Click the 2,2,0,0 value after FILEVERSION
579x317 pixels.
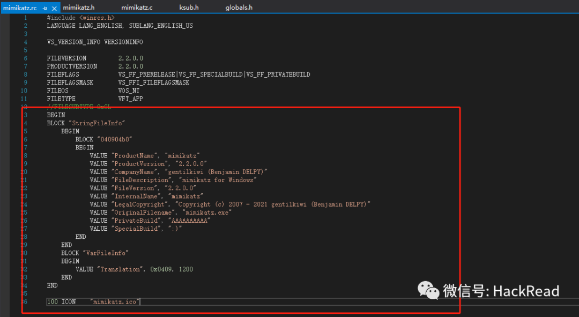(131, 58)
